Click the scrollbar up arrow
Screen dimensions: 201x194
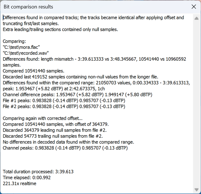(196, 18)
